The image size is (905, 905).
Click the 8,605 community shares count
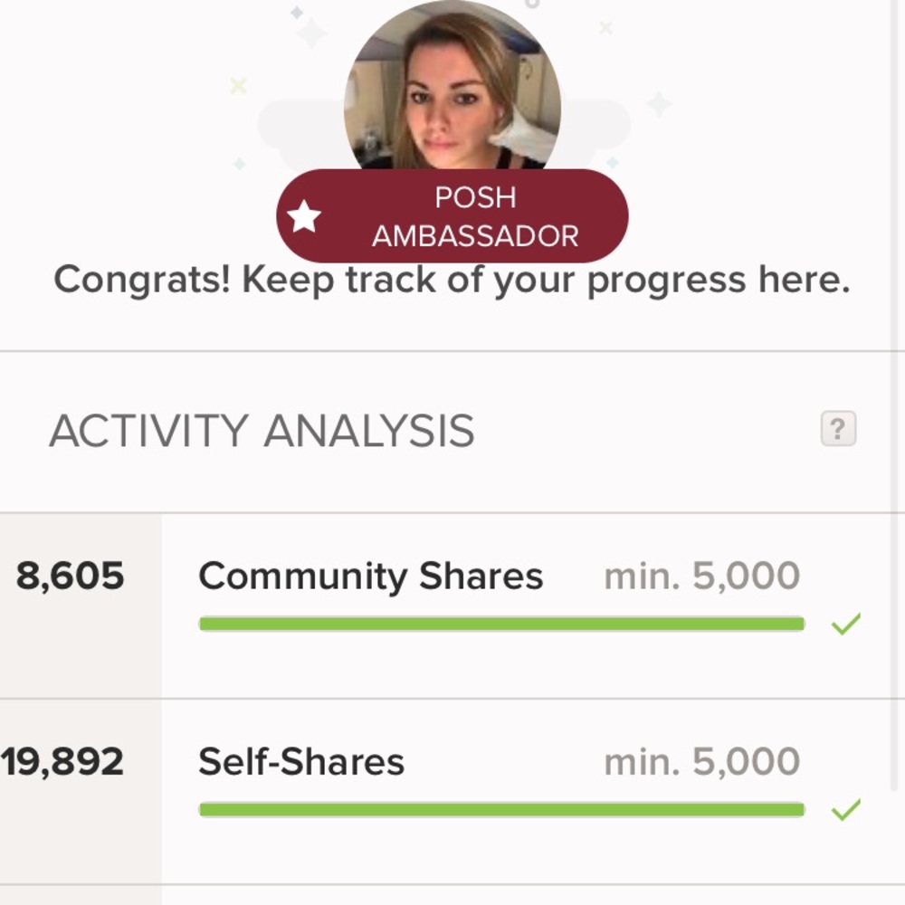click(x=70, y=576)
